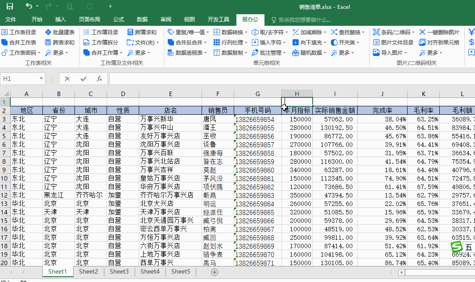Click the Select All corner triangle
Image resolution: width=475 pixels, height=282 pixels.
coord(5,94)
